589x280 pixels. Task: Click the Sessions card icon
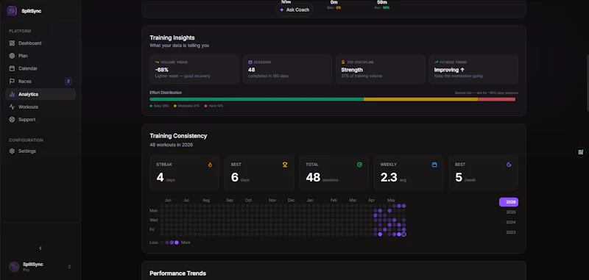[250, 62]
